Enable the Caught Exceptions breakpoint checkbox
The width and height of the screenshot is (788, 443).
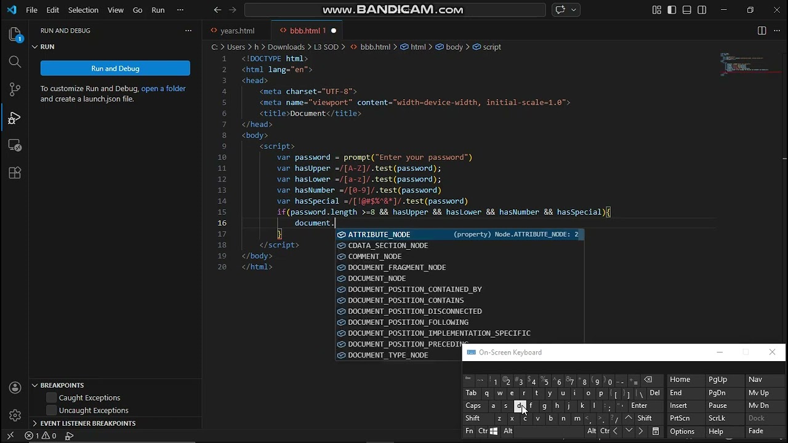(x=52, y=397)
